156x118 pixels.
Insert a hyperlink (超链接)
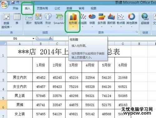pos(145,19)
